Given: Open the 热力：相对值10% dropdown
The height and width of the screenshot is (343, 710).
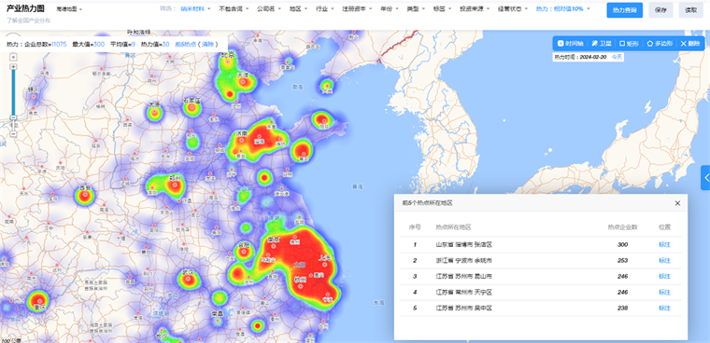Looking at the screenshot, I should pos(562,9).
